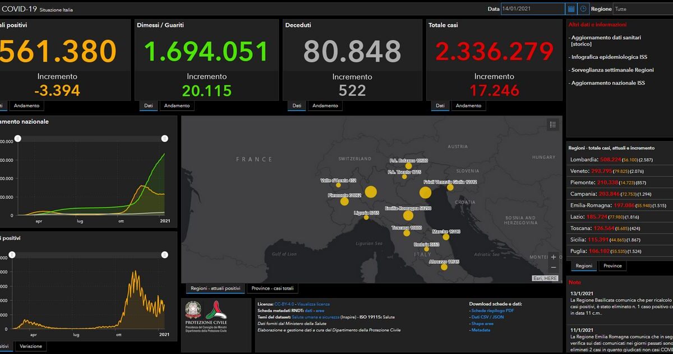Grab right handle of national trend range slider
The image size is (673, 354).
[164, 138]
